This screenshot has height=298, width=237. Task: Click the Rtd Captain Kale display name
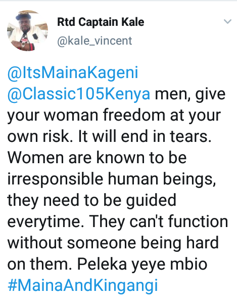point(101,22)
